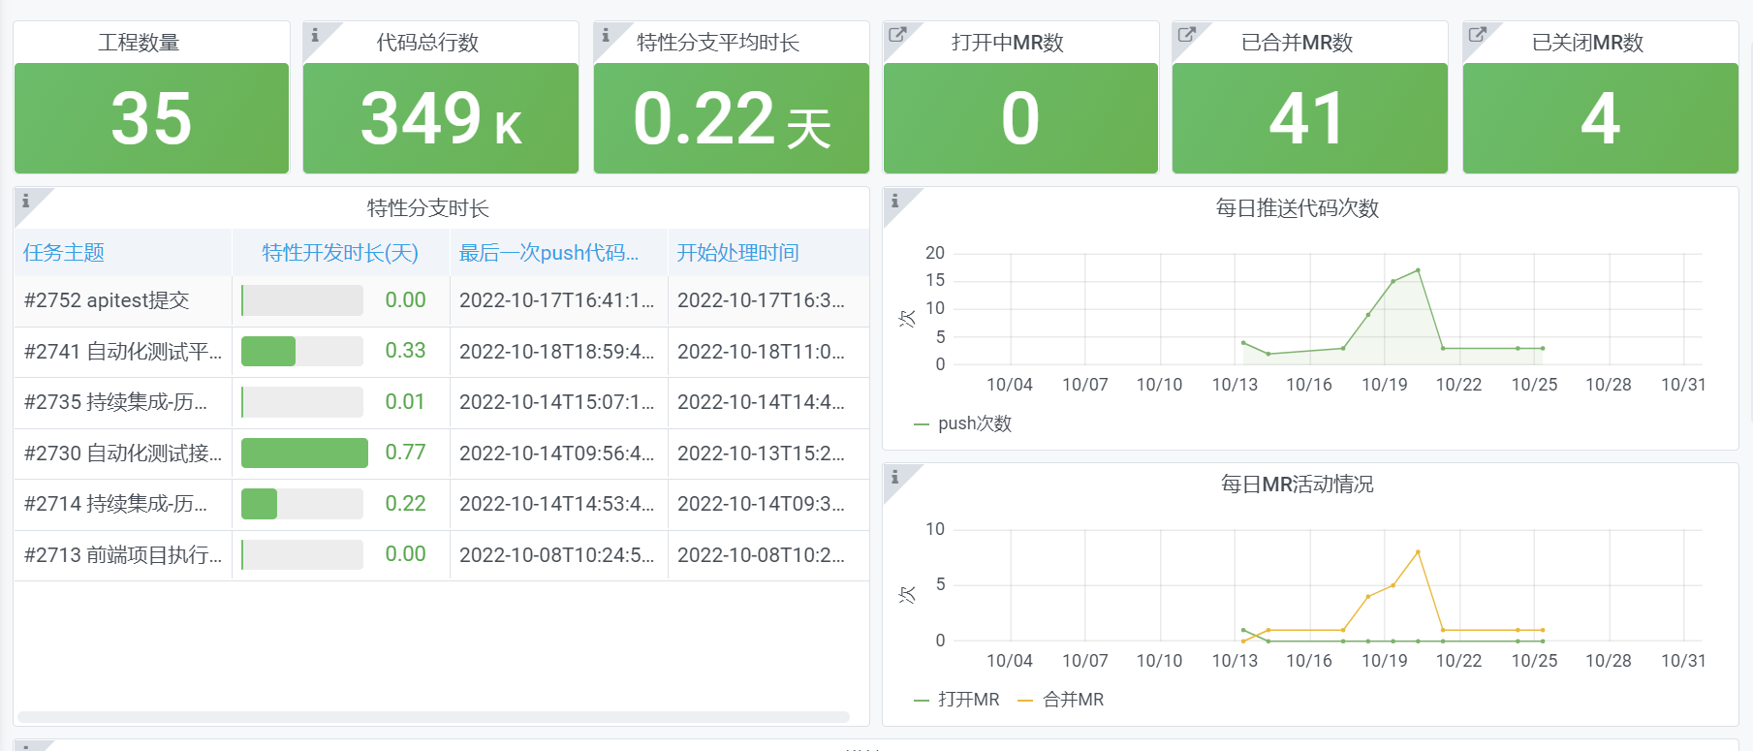Click info icon on 每日推送代码次数 chart
Screen dimensions: 1753x751
point(894,201)
